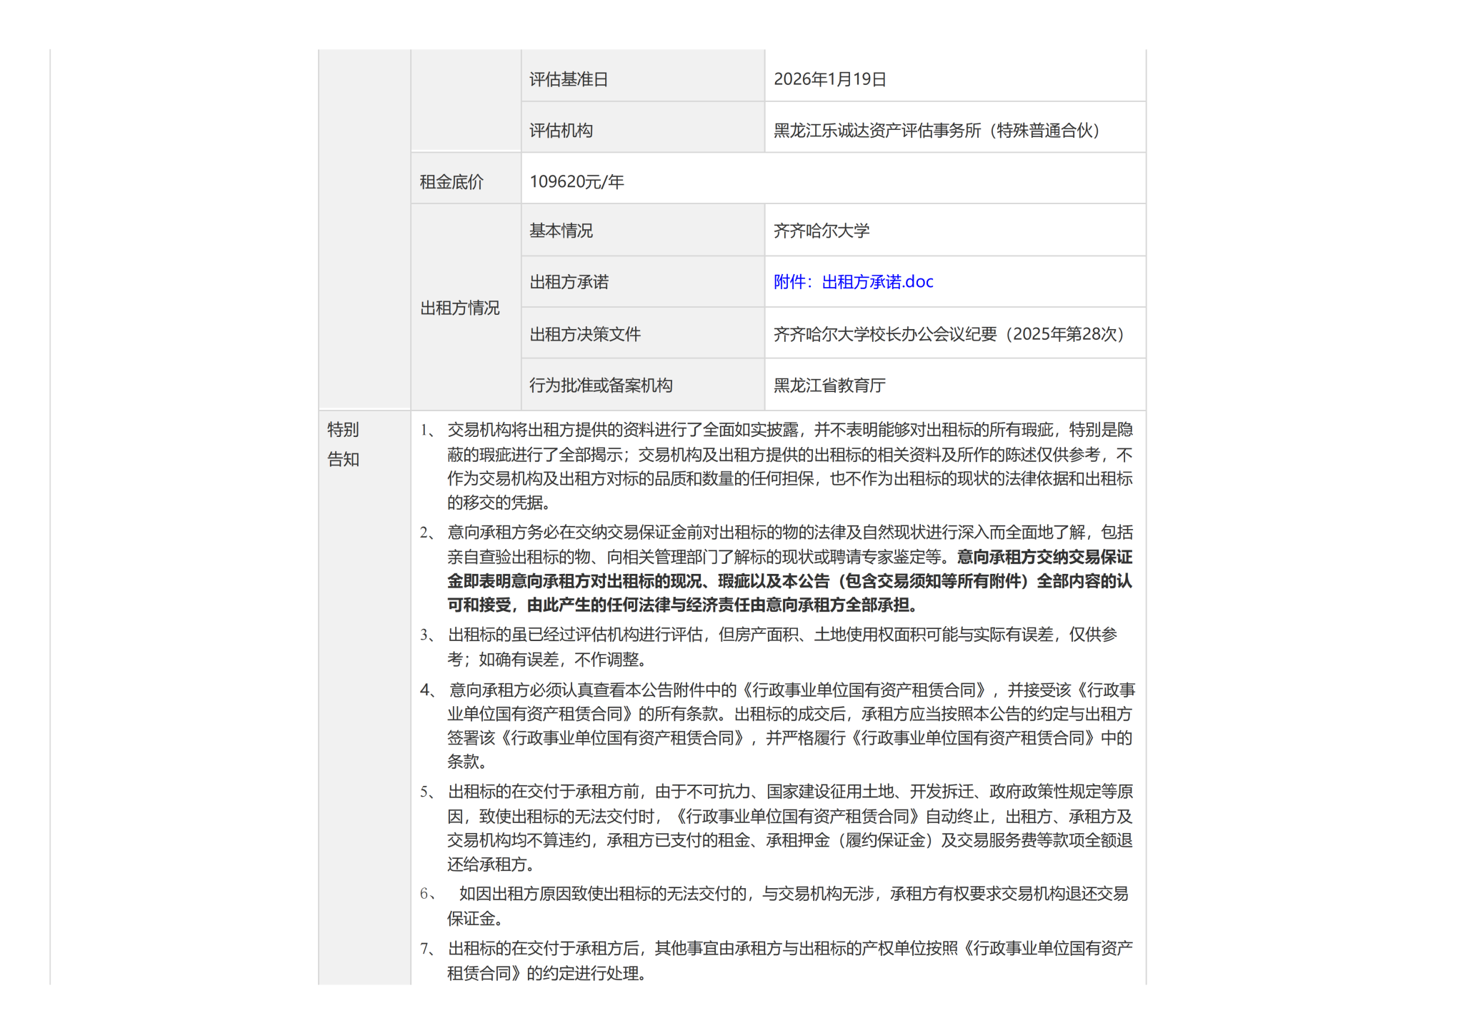
Task: Select the 租金底价 label cell
Action: pos(451,182)
